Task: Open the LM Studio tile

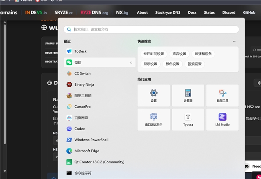Action: pos(222,120)
